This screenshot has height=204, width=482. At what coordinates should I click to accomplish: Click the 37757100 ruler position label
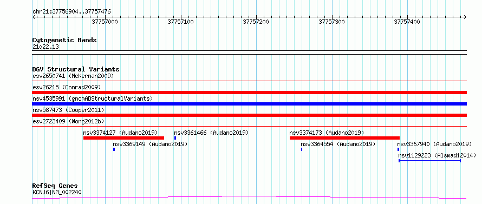coord(180,22)
